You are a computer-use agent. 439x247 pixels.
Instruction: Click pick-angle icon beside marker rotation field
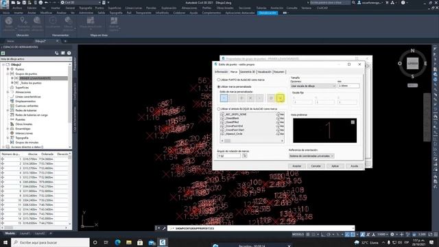[245, 156]
